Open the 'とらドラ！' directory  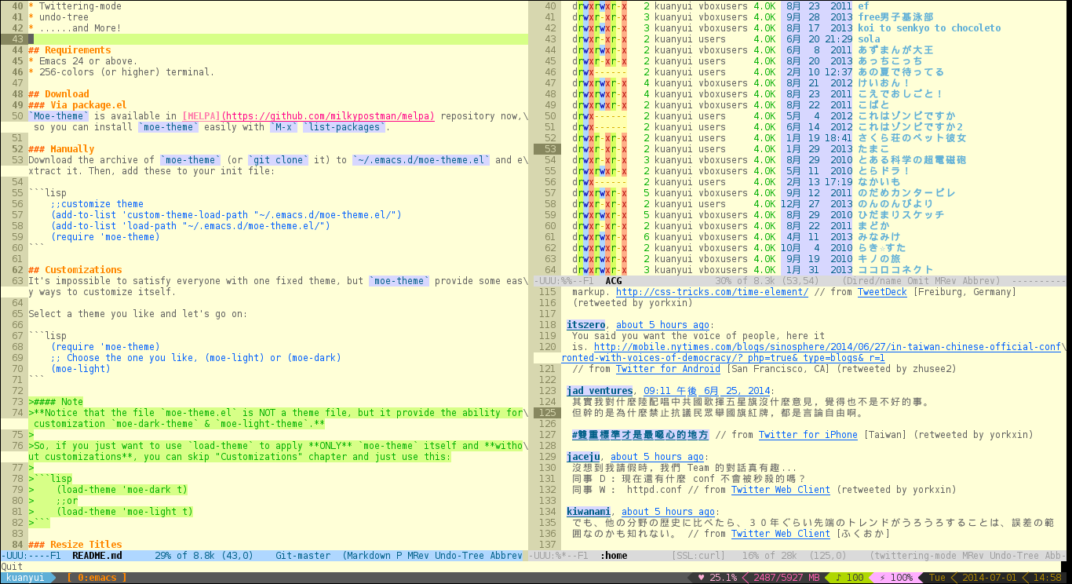pyautogui.click(x=884, y=171)
